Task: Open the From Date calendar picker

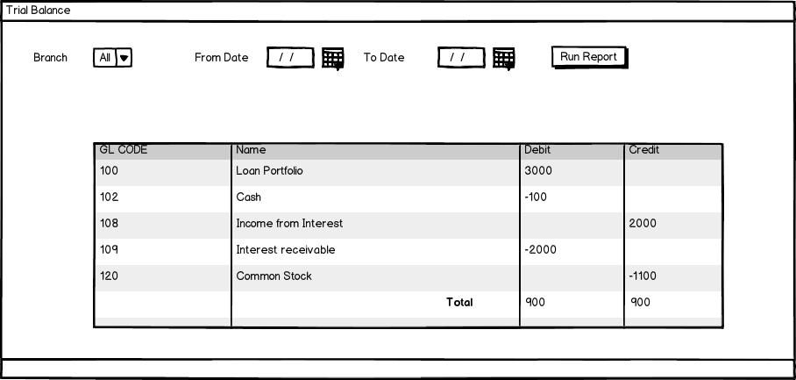Action: click(x=332, y=59)
